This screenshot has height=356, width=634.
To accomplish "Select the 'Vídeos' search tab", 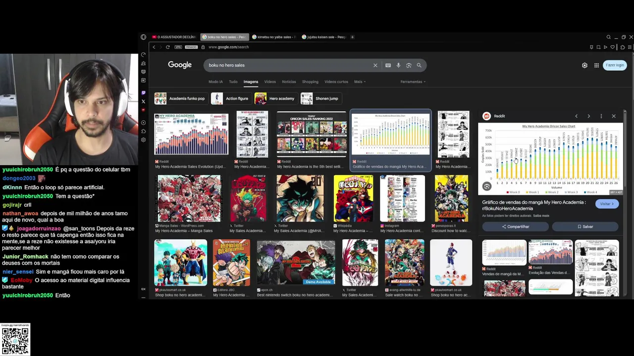I will [x=270, y=82].
